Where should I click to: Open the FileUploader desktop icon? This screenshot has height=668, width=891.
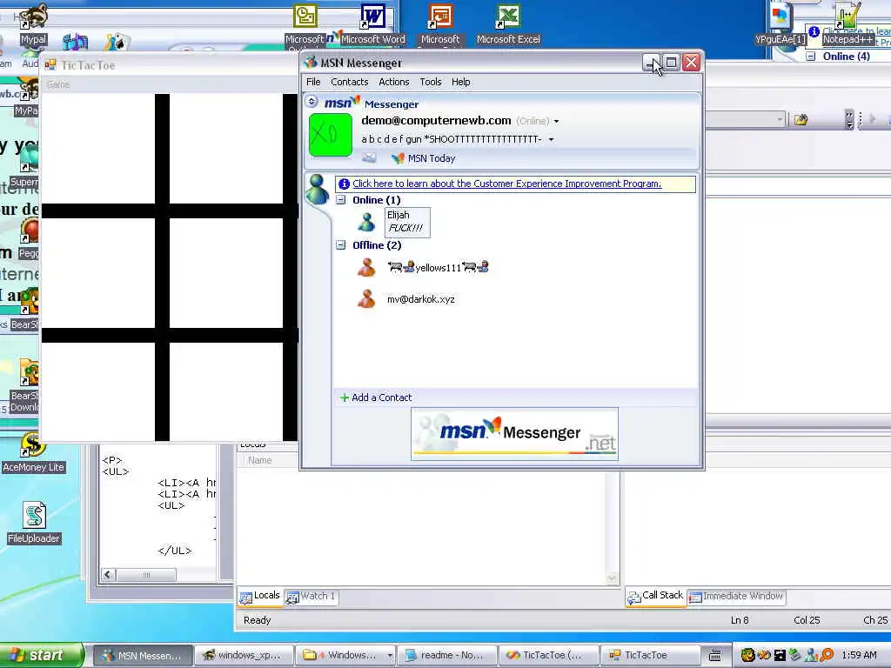(x=33, y=523)
